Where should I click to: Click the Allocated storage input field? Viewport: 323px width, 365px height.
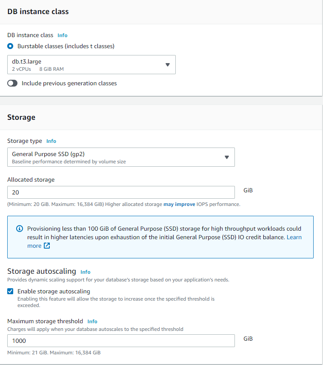pos(121,192)
